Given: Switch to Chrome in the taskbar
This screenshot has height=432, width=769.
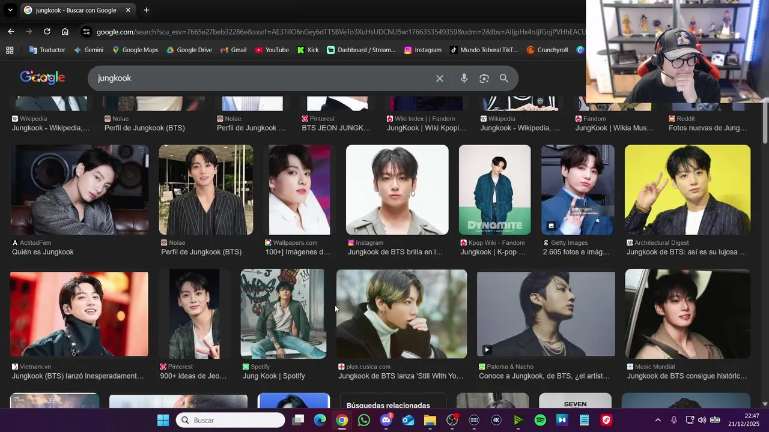Looking at the screenshot, I should [x=342, y=420].
